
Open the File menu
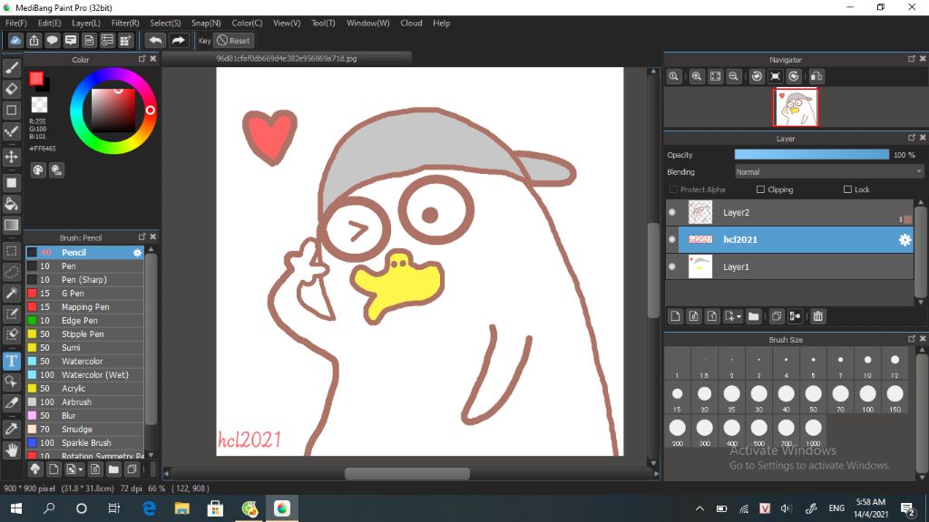click(x=16, y=23)
